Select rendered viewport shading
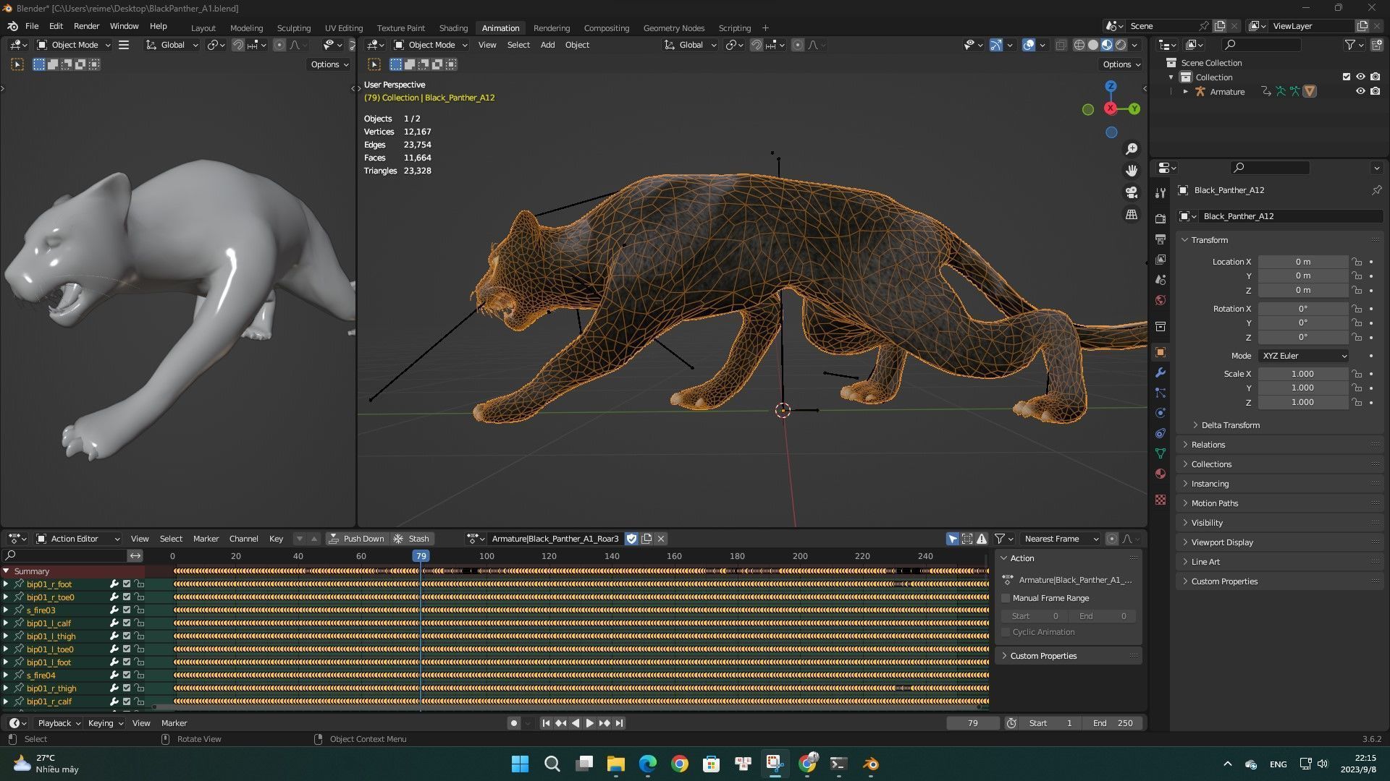This screenshot has width=1390, height=781. (1121, 45)
